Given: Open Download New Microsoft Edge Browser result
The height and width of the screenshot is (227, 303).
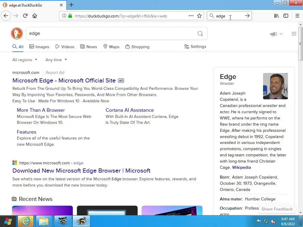Looking at the screenshot, I should pos(81,171).
